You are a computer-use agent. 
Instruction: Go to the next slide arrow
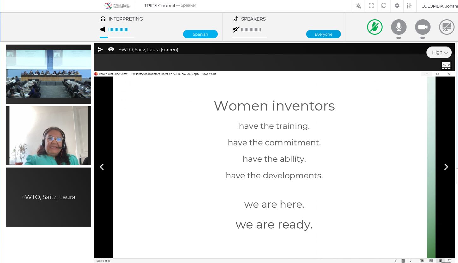pos(446,167)
